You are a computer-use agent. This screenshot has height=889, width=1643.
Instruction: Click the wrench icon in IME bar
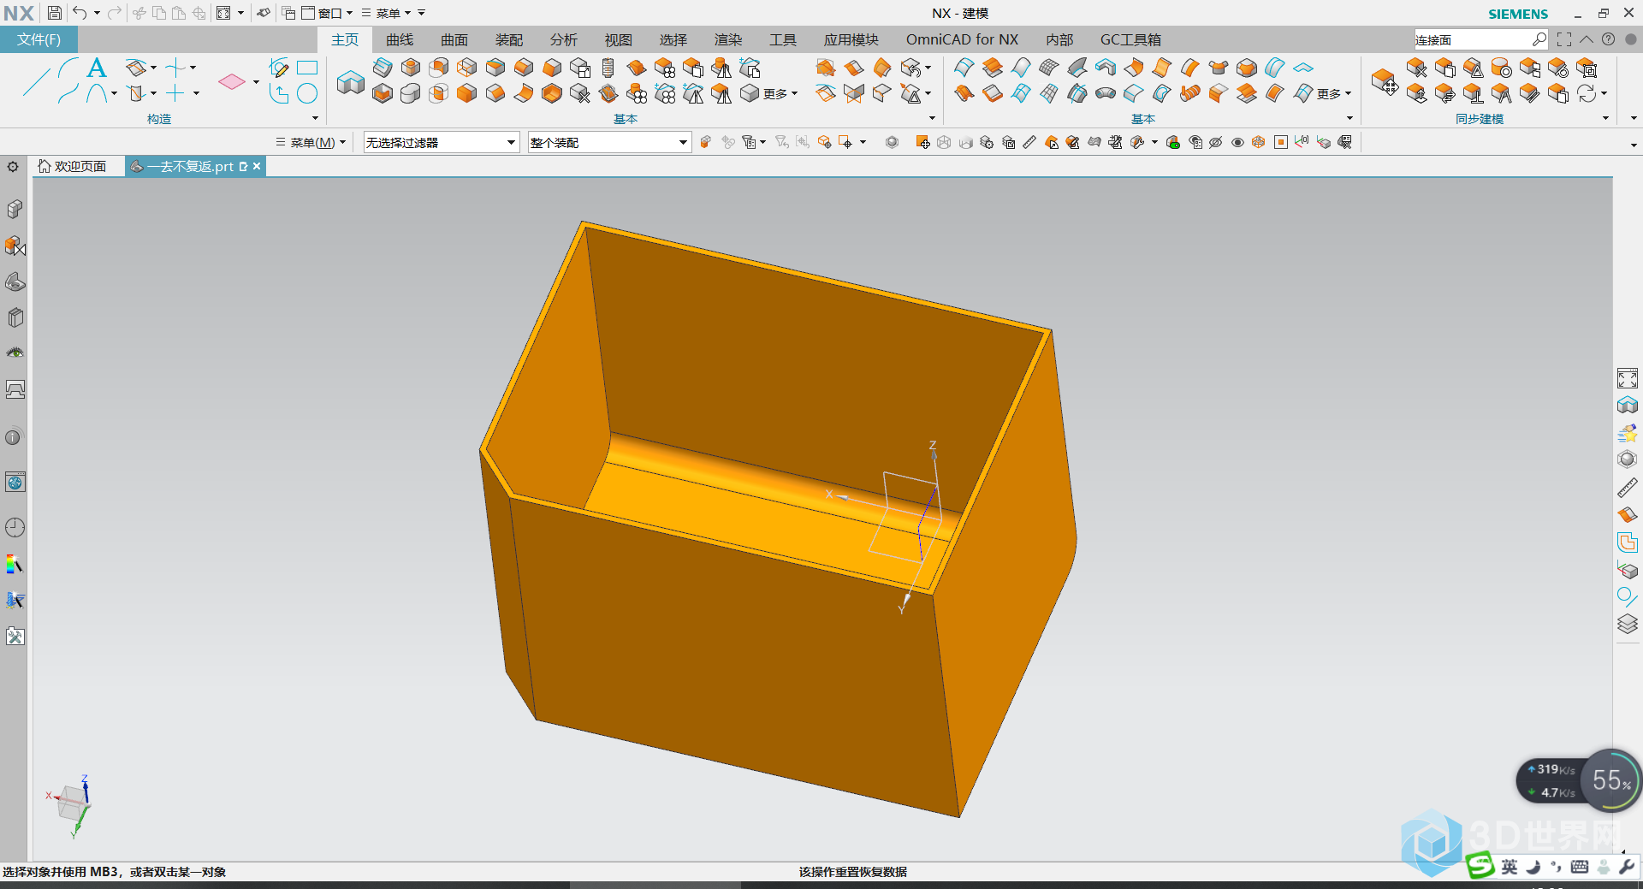(1627, 867)
